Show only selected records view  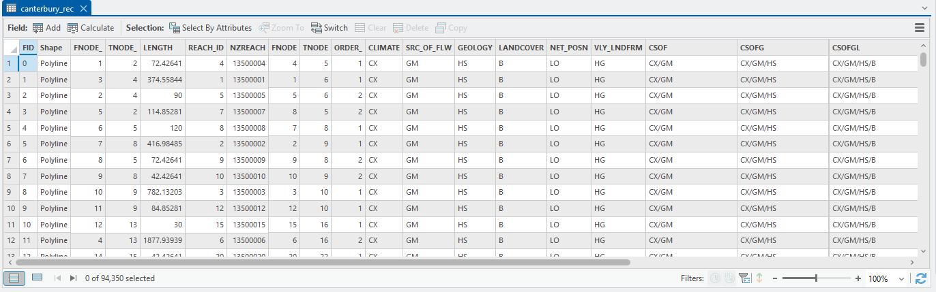(37, 278)
